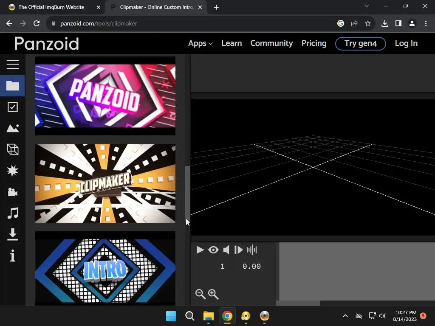Select the INTRO template thumbnail
This screenshot has height=326, width=435.
[105, 269]
